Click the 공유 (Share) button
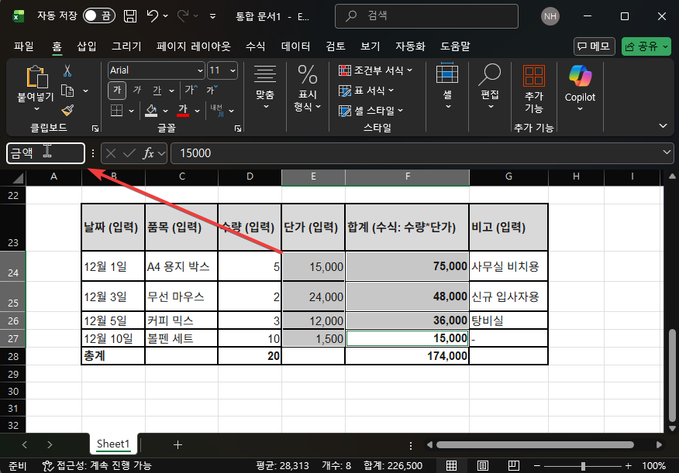 tap(646, 46)
